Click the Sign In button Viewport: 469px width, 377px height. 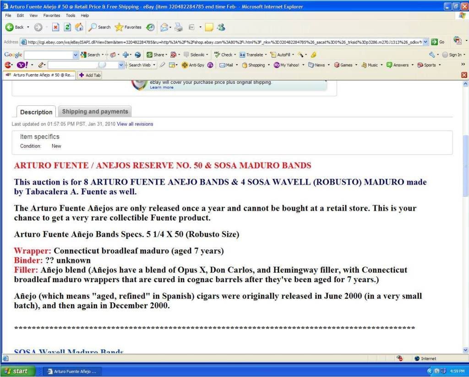pyautogui.click(x=452, y=55)
